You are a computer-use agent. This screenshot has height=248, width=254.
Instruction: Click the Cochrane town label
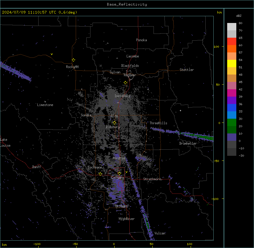click(95, 167)
